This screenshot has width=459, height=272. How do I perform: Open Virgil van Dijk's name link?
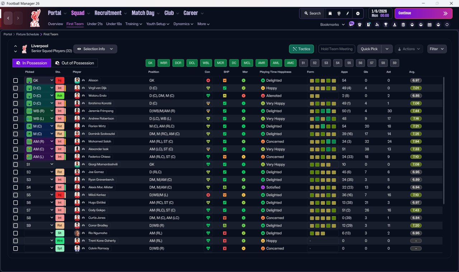click(97, 88)
